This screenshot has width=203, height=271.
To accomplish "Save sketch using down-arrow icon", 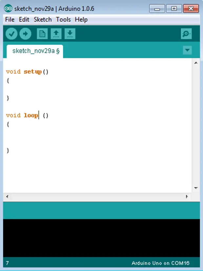I will point(70,34).
